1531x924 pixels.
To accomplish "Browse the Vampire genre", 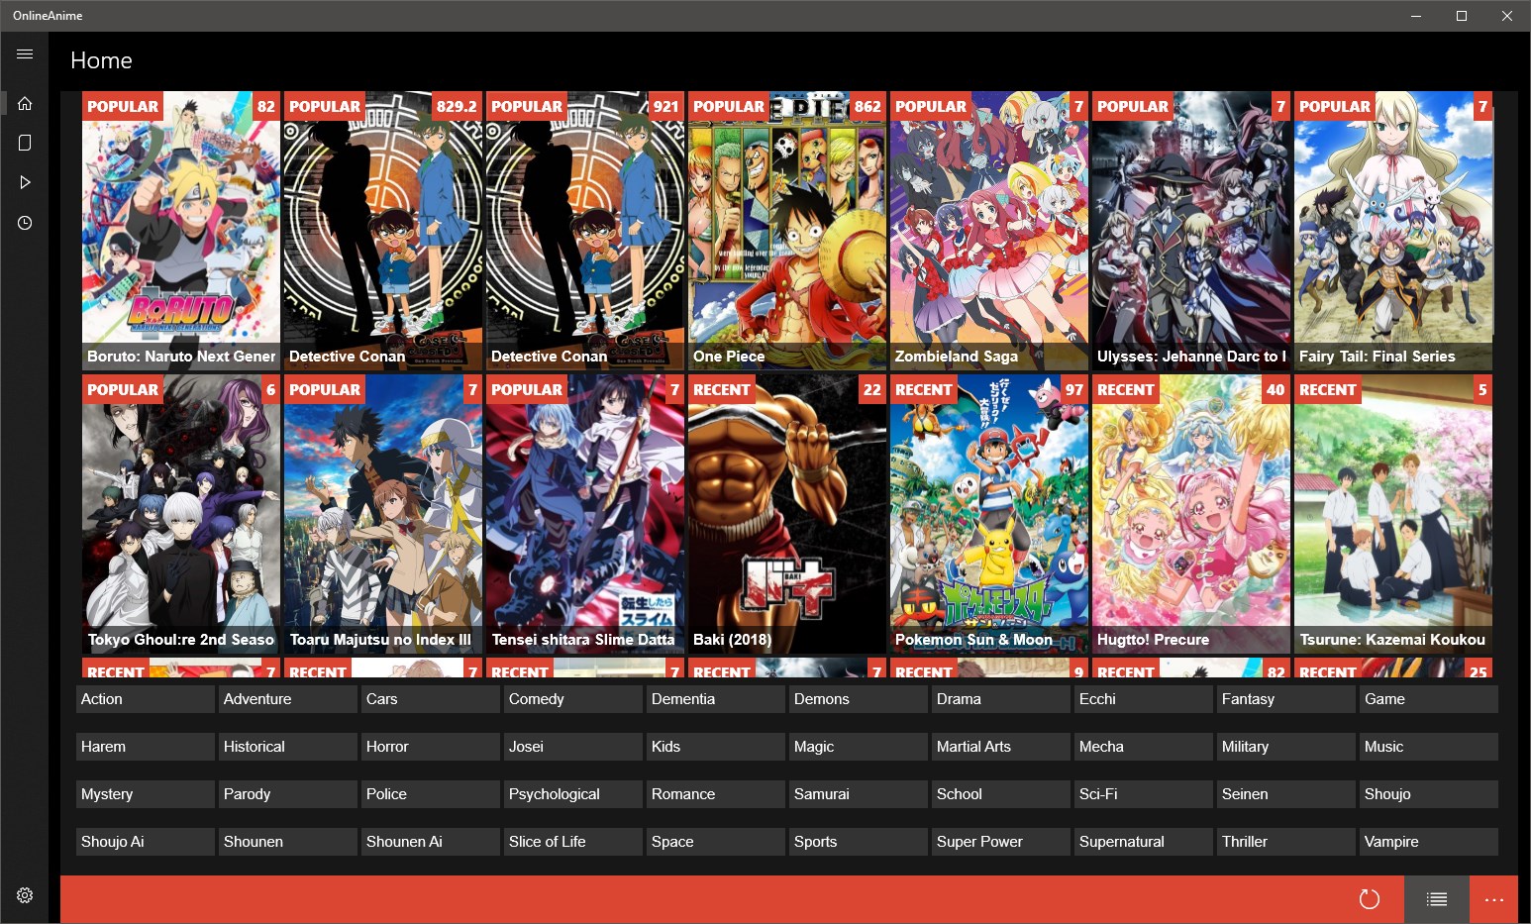I will 1429,842.
